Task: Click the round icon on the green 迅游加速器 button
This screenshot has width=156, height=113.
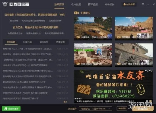Action: (x=5, y=108)
